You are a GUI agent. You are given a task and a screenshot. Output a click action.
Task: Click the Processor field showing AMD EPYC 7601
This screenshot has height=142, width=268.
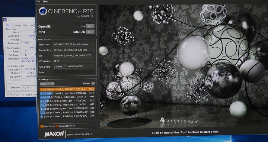(x=74, y=44)
